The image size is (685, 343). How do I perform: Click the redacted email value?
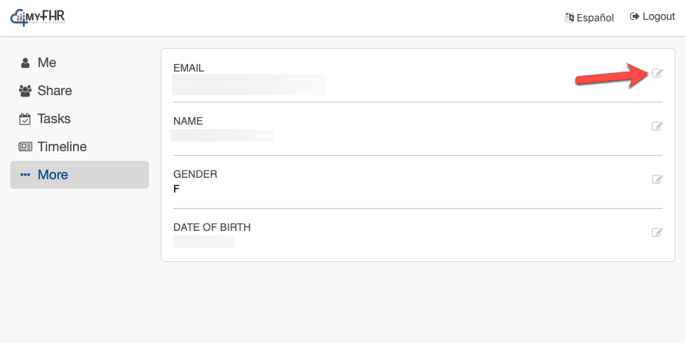click(249, 84)
